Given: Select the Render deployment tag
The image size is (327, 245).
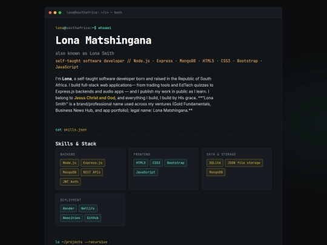Looking at the screenshot, I should pyautogui.click(x=68, y=208).
